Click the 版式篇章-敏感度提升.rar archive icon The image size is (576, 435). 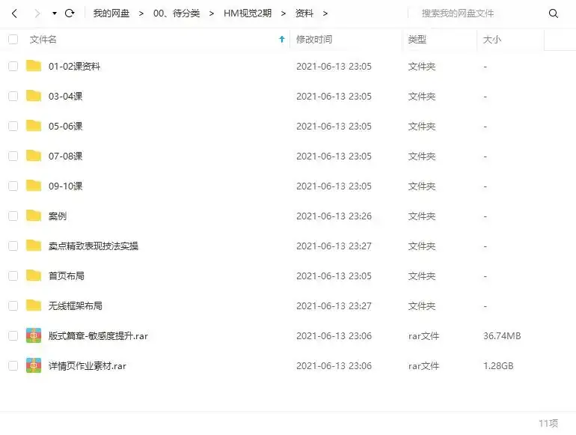[x=34, y=335]
